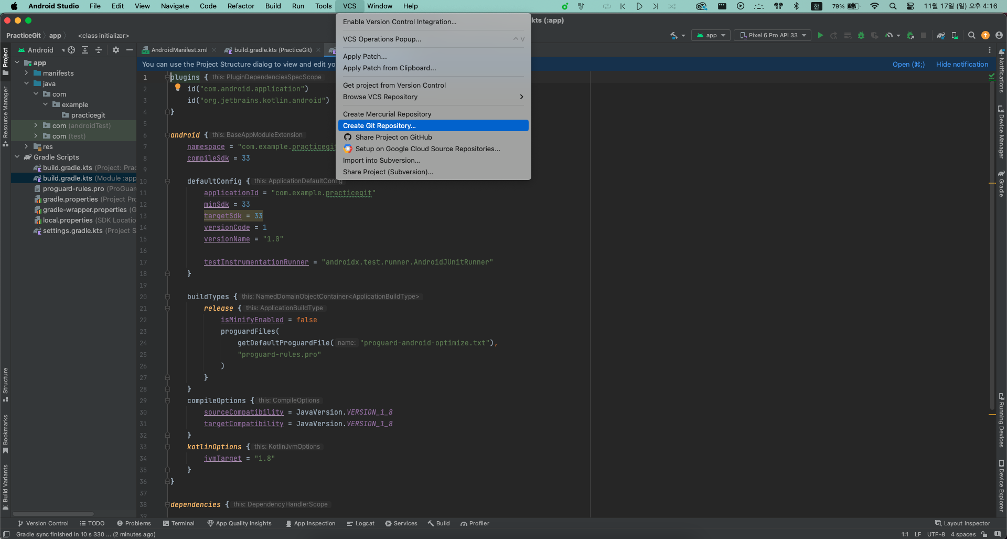
Task: Open the run configuration dropdown showing app
Action: (x=711, y=35)
